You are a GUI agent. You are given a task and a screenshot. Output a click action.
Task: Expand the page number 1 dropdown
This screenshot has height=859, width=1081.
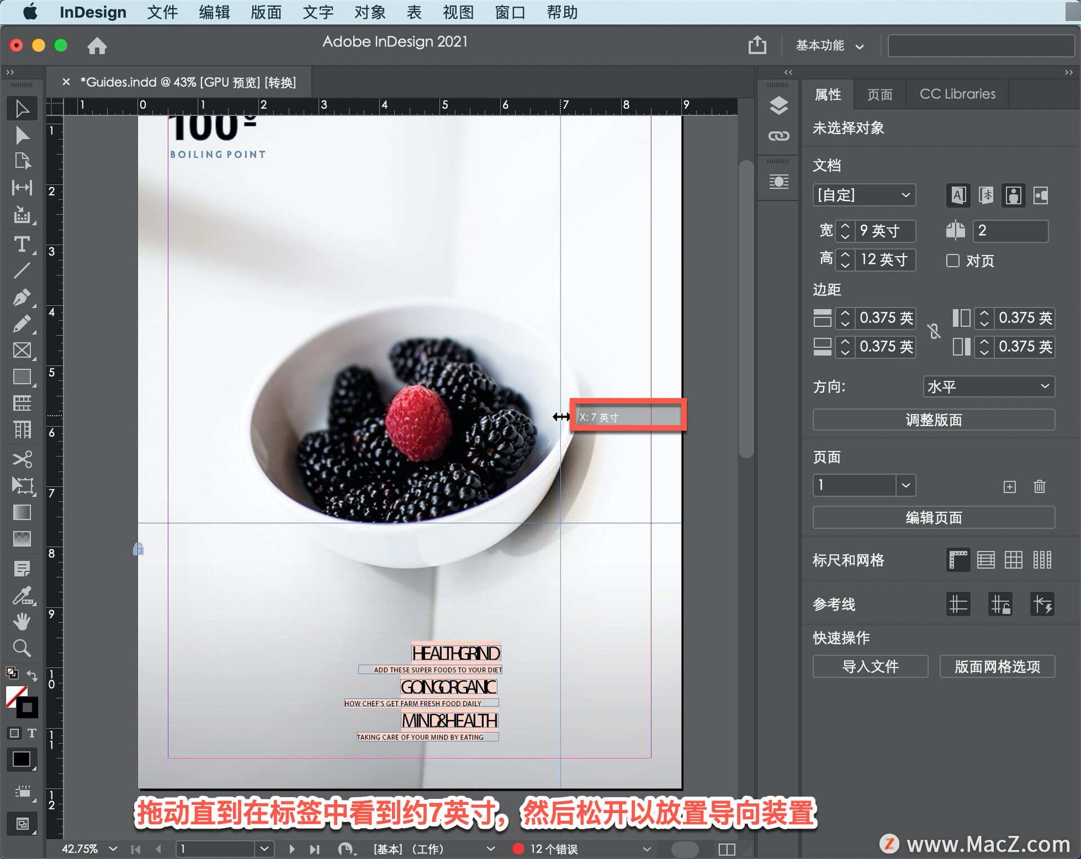point(906,485)
